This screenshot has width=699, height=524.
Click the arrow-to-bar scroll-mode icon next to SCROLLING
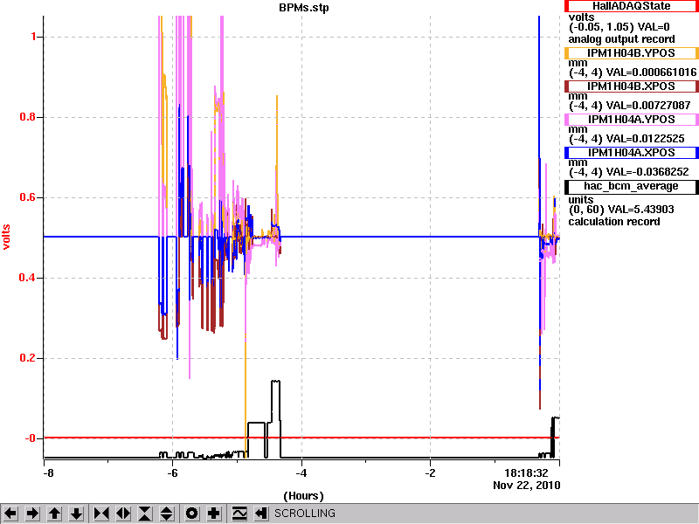[261, 514]
